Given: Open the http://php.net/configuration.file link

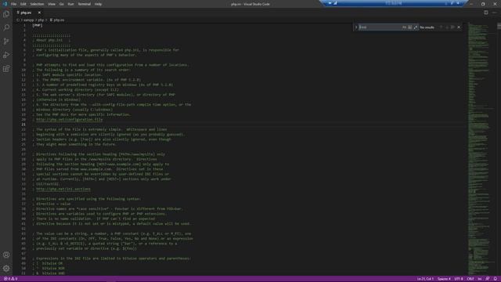Looking at the screenshot, I should [70, 120].
